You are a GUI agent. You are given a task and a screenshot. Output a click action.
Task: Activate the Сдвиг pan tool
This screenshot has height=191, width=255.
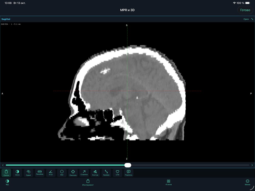pyautogui.click(x=29, y=173)
